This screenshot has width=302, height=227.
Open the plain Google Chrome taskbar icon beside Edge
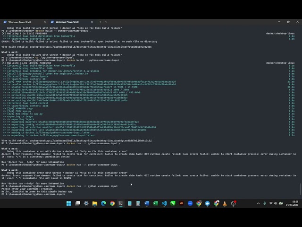coord(112,203)
